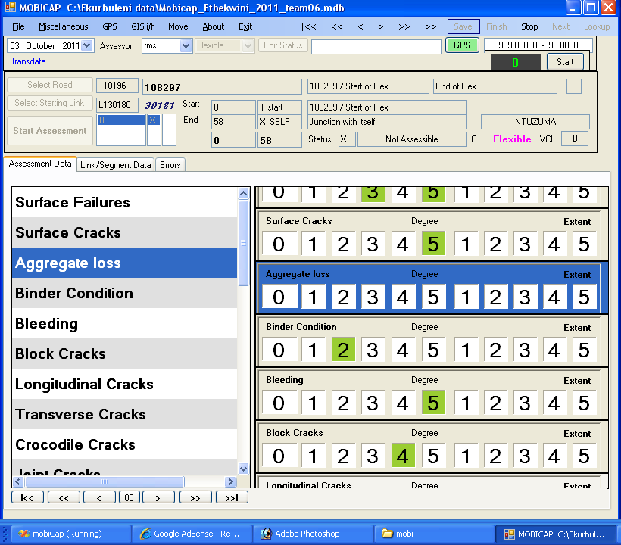Click the bottom >>| jump-to-end button
Screen dimensions: 621x545
[x=232, y=497]
